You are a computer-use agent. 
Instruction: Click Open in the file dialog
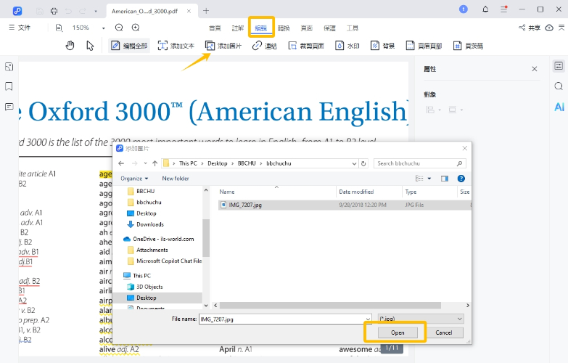(398, 333)
